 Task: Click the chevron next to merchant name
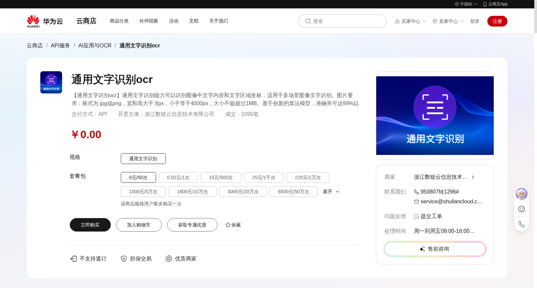[x=473, y=177]
